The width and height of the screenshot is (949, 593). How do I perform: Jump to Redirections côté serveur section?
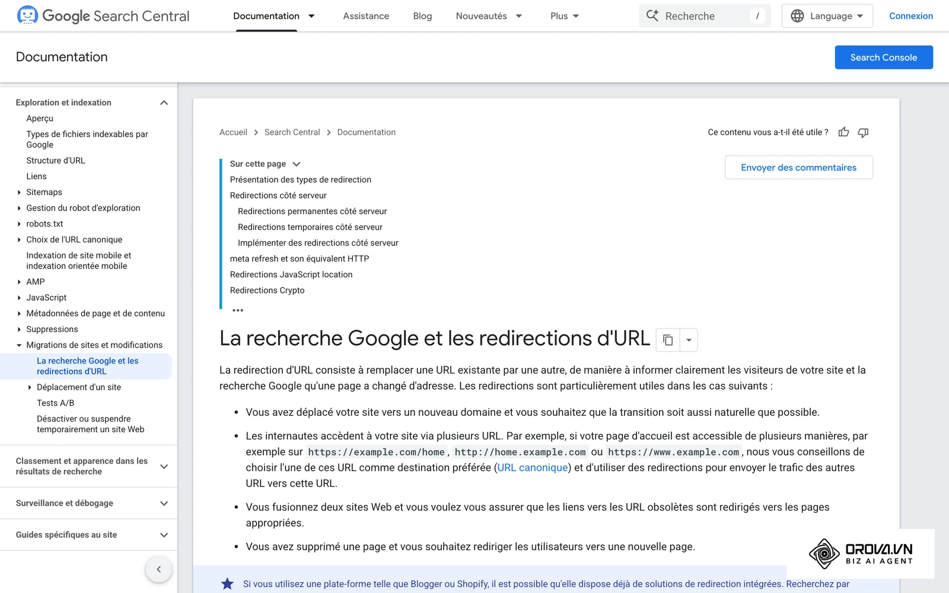click(x=278, y=195)
